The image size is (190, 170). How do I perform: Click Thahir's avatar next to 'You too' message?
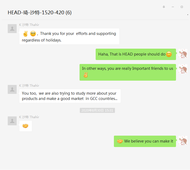(12, 89)
